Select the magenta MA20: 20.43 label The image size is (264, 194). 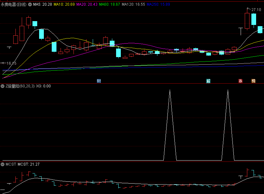click(87, 4)
